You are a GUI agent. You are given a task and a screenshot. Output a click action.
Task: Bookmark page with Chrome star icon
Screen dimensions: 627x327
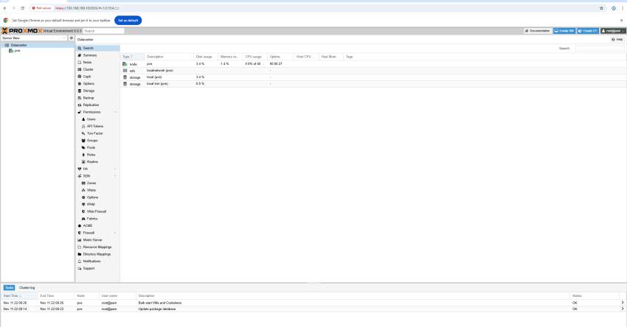[601, 8]
